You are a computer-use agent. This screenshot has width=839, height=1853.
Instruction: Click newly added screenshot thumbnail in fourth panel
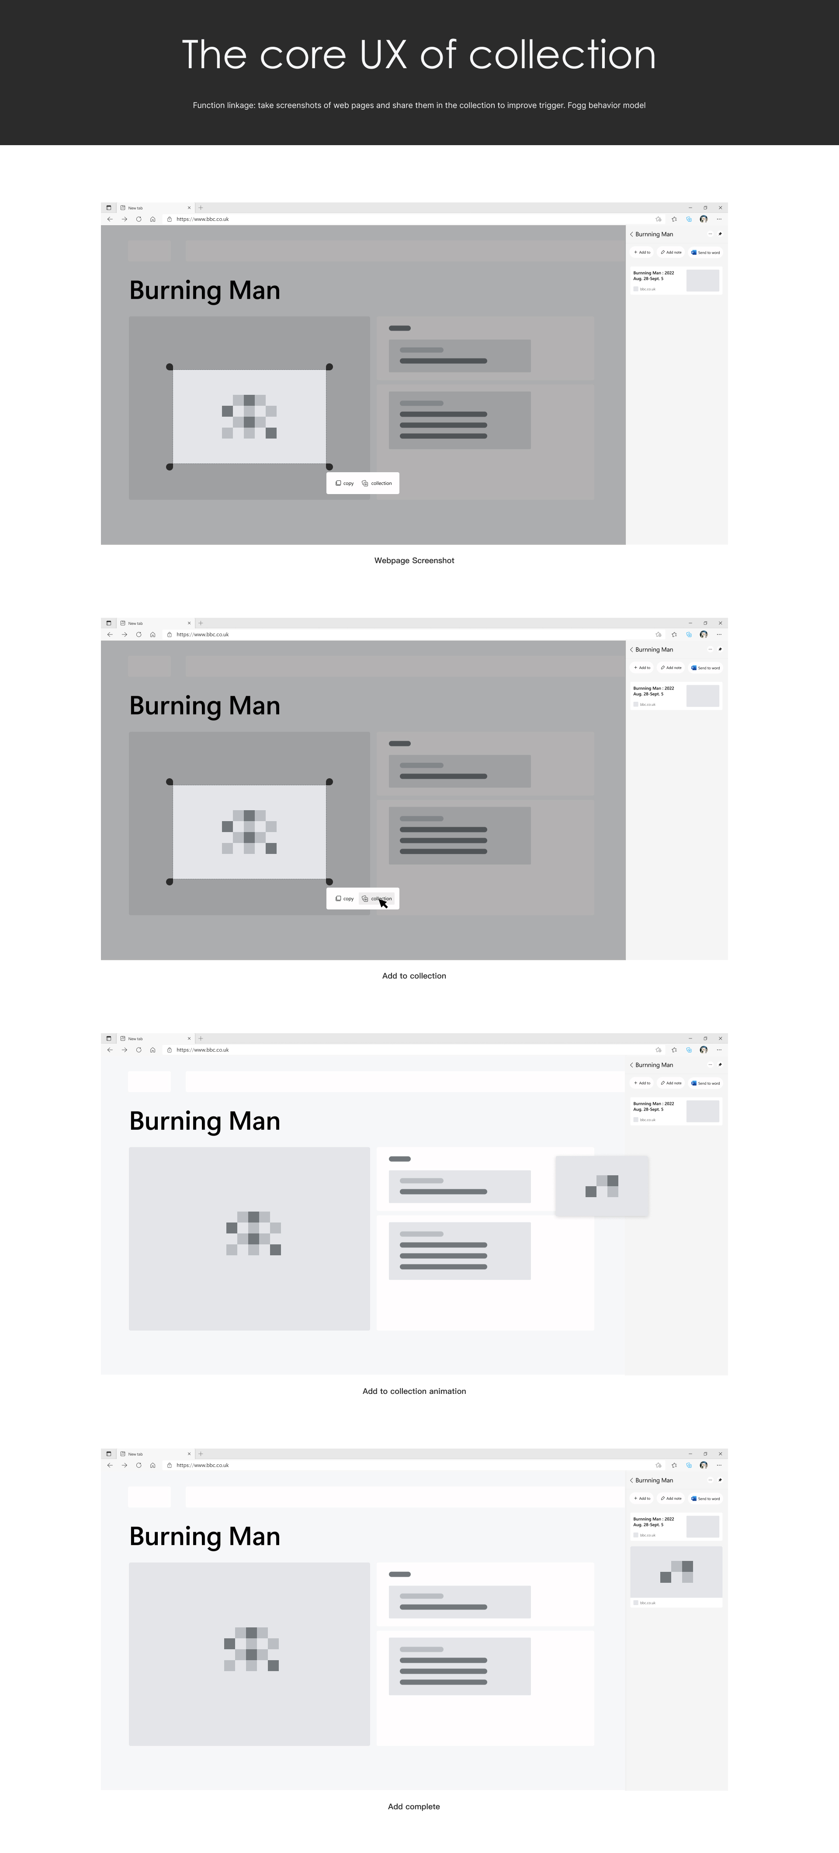coord(676,1571)
